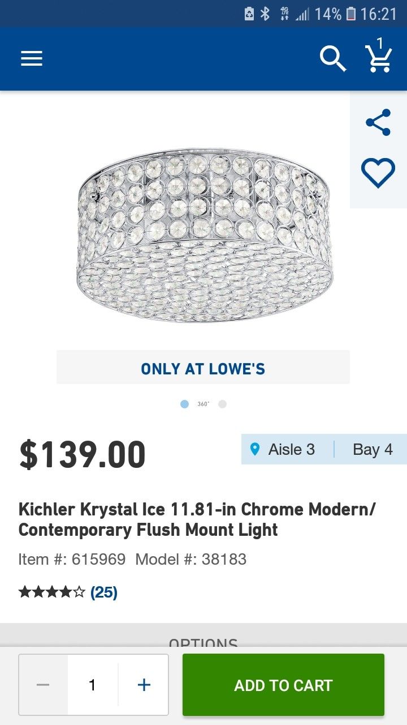407x725 pixels.
Task: Open the Bay 4 location details
Action: point(373,449)
